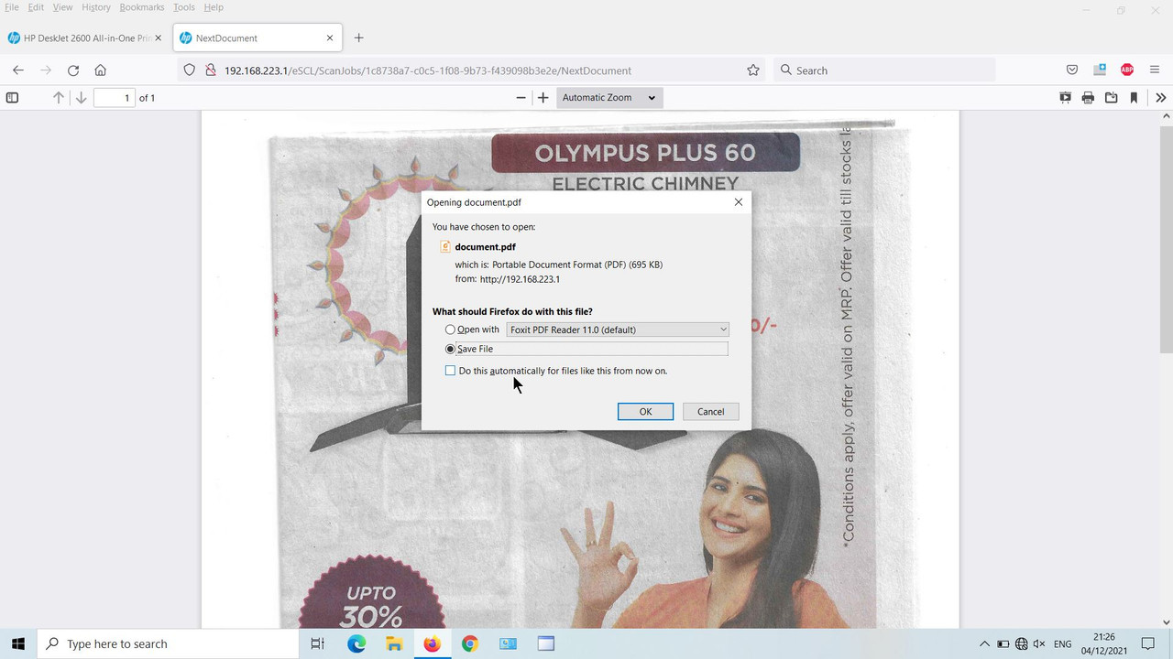Close the Opening document.pdf dialog

point(739,202)
